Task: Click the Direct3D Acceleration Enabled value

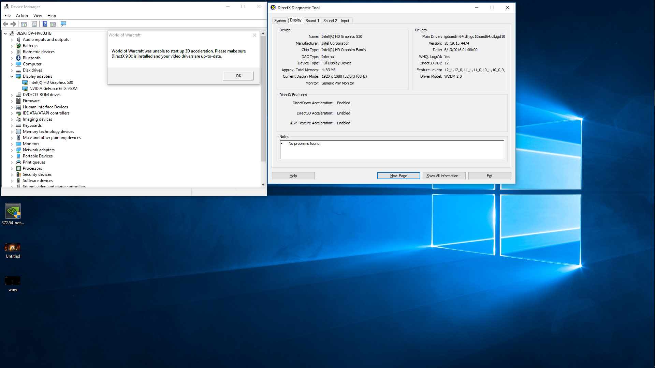Action: tap(344, 113)
